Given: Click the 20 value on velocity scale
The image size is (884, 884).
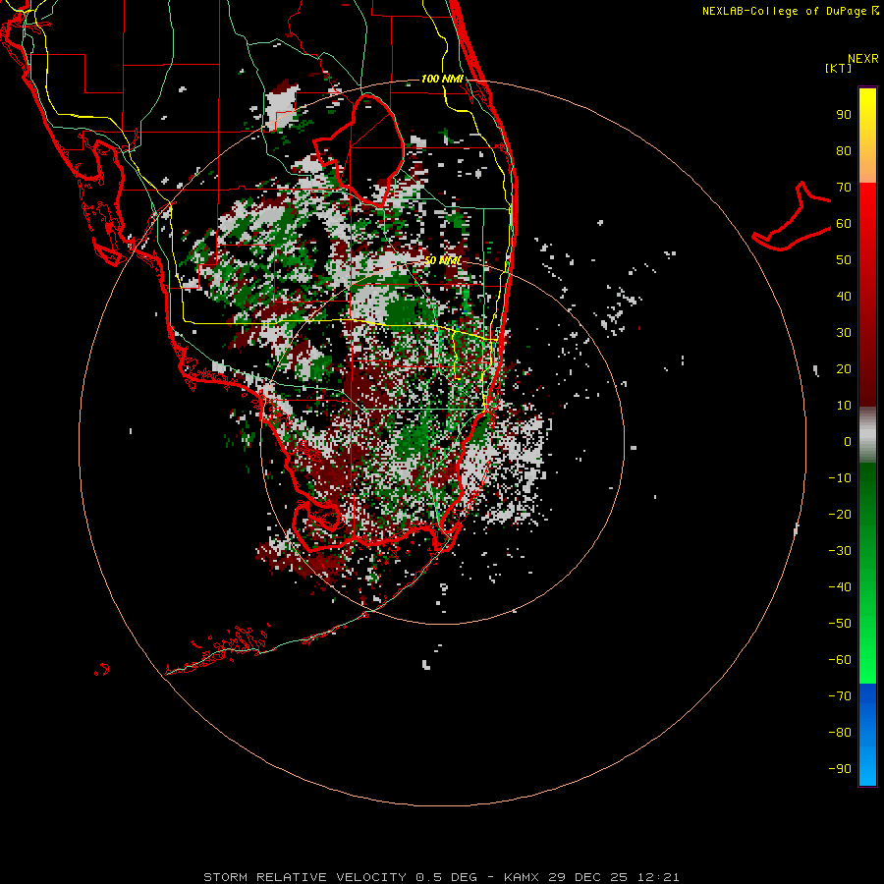Looking at the screenshot, I should pos(844,368).
